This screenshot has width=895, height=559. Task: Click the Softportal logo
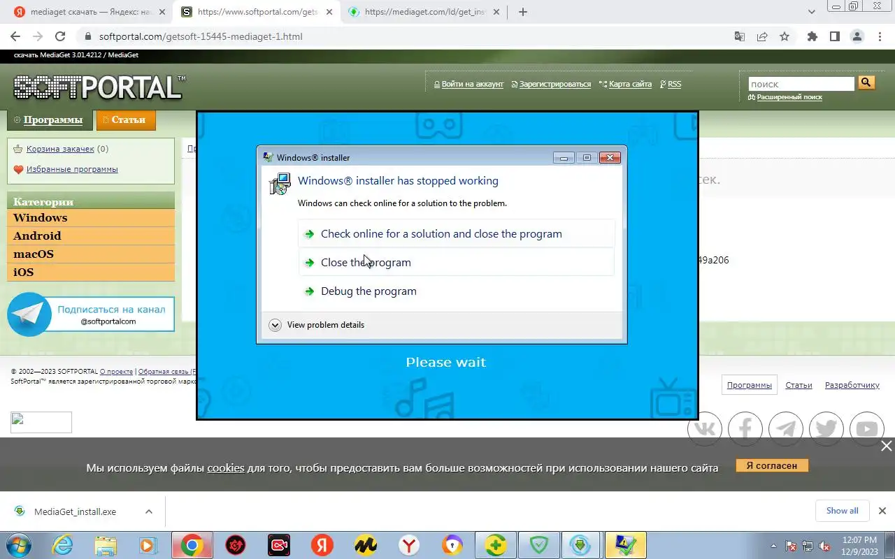coord(99,87)
